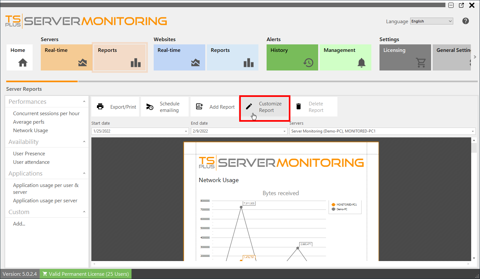This screenshot has width=480, height=279.
Task: Click the right scroll arrow near General Settings
Action: [475, 57]
